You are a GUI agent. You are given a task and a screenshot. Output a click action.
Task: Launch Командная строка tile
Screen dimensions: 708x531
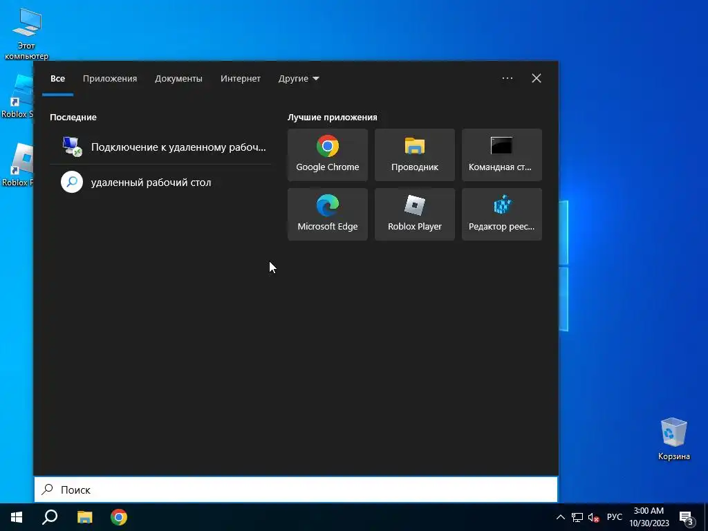pyautogui.click(x=502, y=155)
